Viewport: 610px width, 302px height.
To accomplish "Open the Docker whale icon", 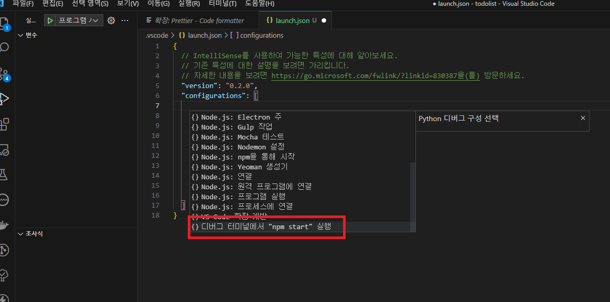I will click(x=4, y=225).
